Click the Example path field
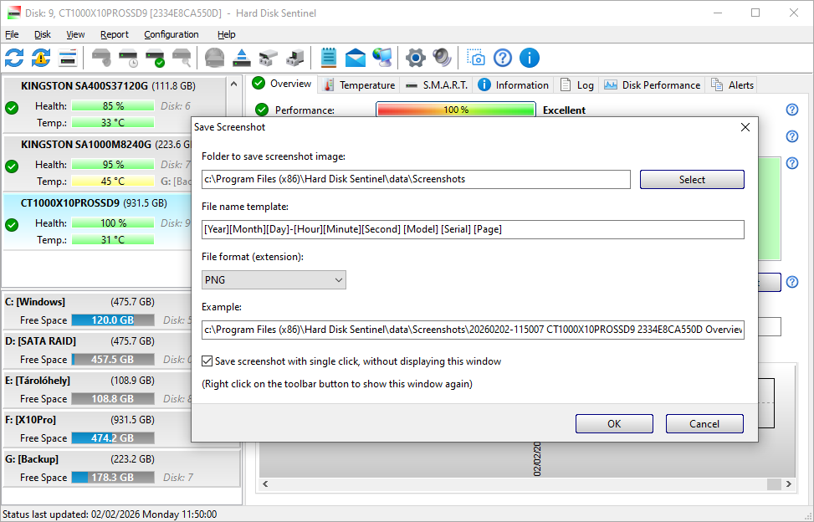The height and width of the screenshot is (522, 814). point(473,330)
